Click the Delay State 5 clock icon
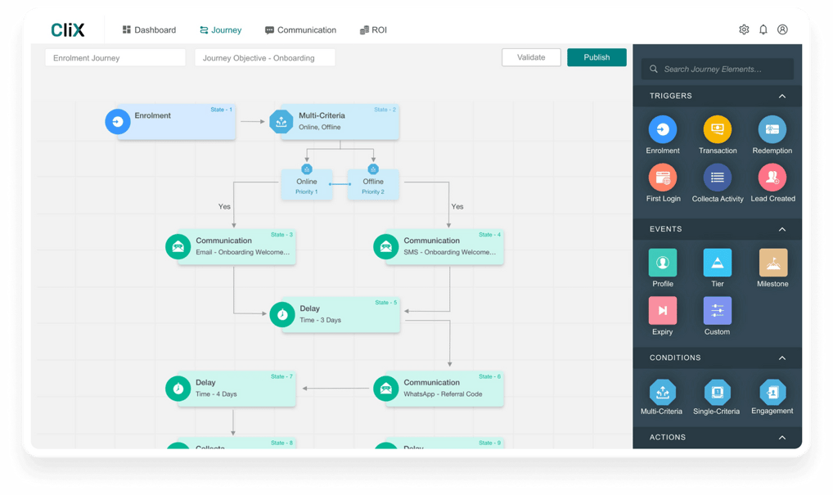Screen dimensions: 833x495 (x=282, y=314)
